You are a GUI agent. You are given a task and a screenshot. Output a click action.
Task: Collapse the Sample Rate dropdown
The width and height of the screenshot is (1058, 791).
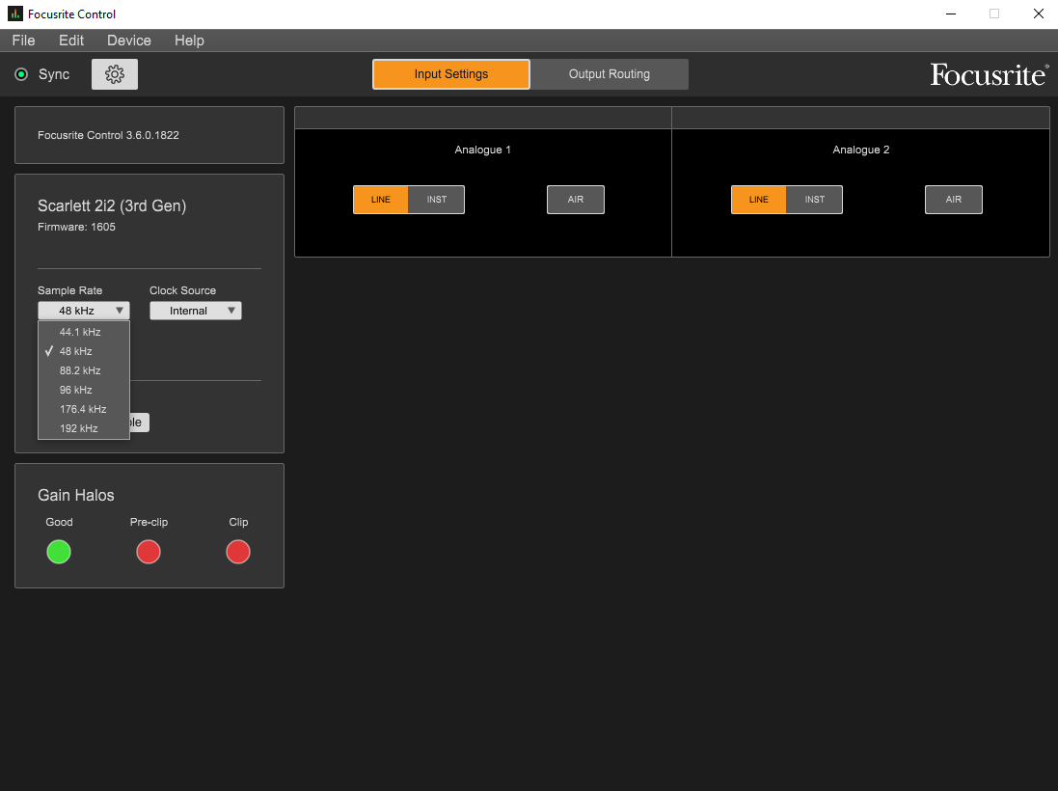click(x=84, y=311)
